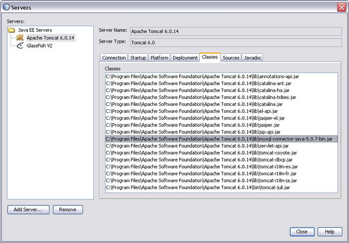This screenshot has height=243, width=349.
Task: Click the Add Server... button
Action: pos(29,209)
